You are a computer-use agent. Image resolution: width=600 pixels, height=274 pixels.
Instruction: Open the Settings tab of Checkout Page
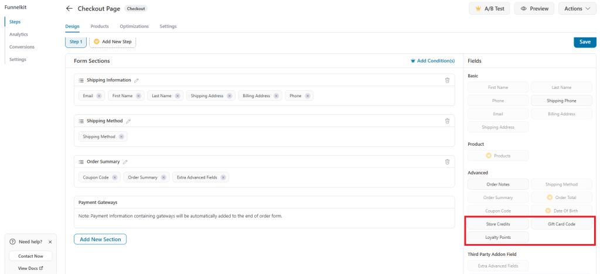tap(168, 26)
